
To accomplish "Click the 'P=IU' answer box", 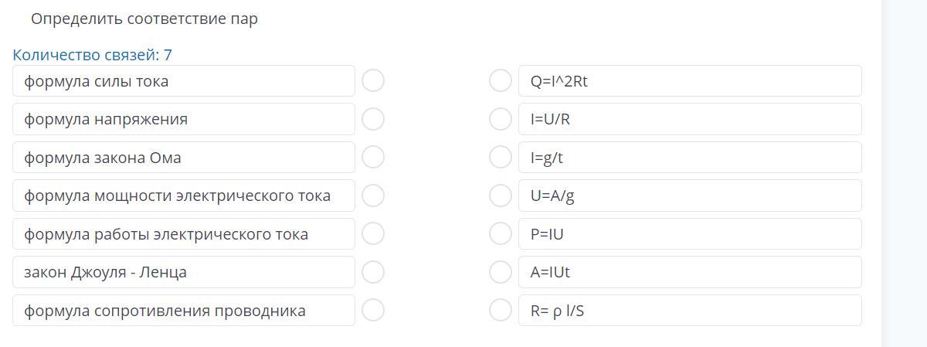I will 689,234.
